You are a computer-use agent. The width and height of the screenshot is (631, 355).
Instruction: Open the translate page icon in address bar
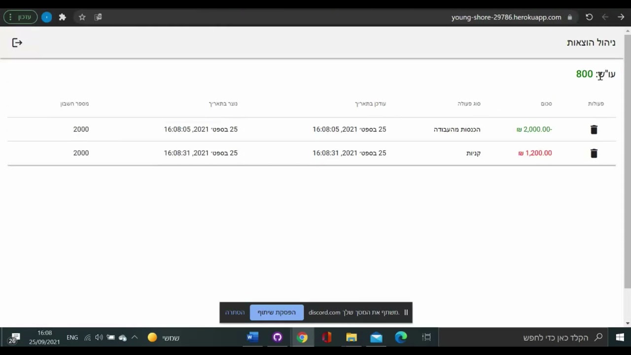click(x=98, y=17)
